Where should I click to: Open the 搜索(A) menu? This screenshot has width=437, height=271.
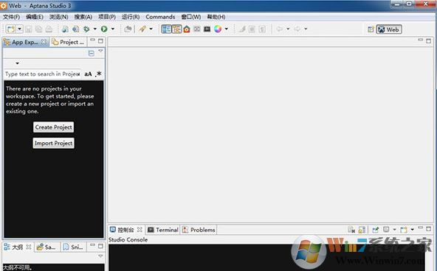click(83, 17)
